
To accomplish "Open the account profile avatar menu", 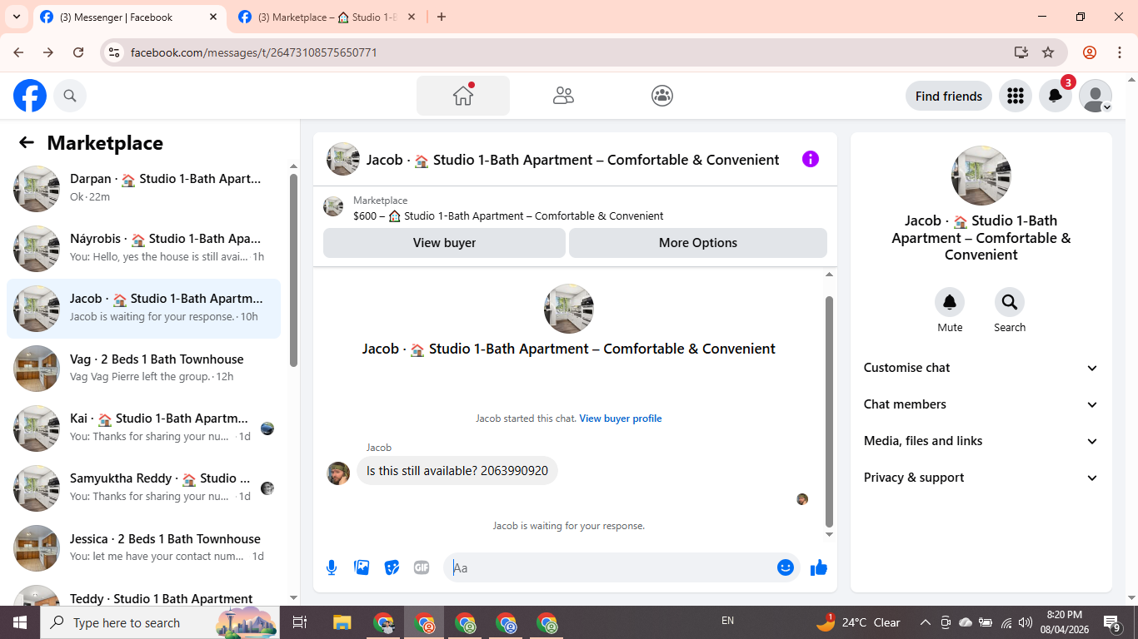I will click(1096, 96).
